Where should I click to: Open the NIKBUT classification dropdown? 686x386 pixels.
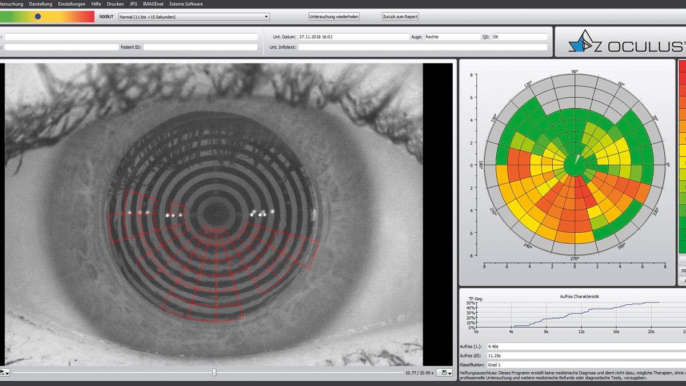point(266,17)
